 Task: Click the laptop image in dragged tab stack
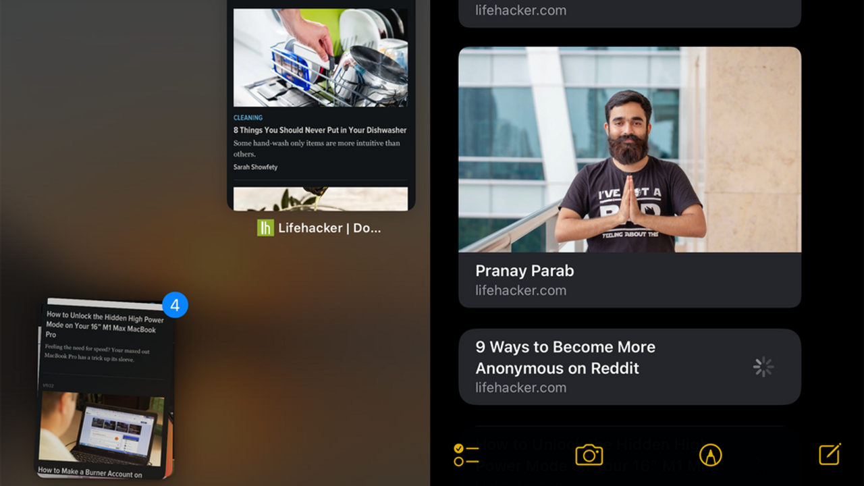101,429
